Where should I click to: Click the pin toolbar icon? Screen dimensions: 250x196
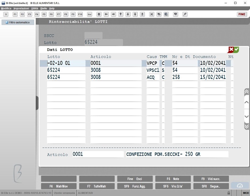tap(185, 14)
